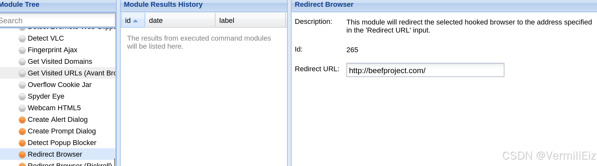Image resolution: width=597 pixels, height=166 pixels.
Task: Click the gray icon beside Spyder Eye
Action: coord(22,97)
